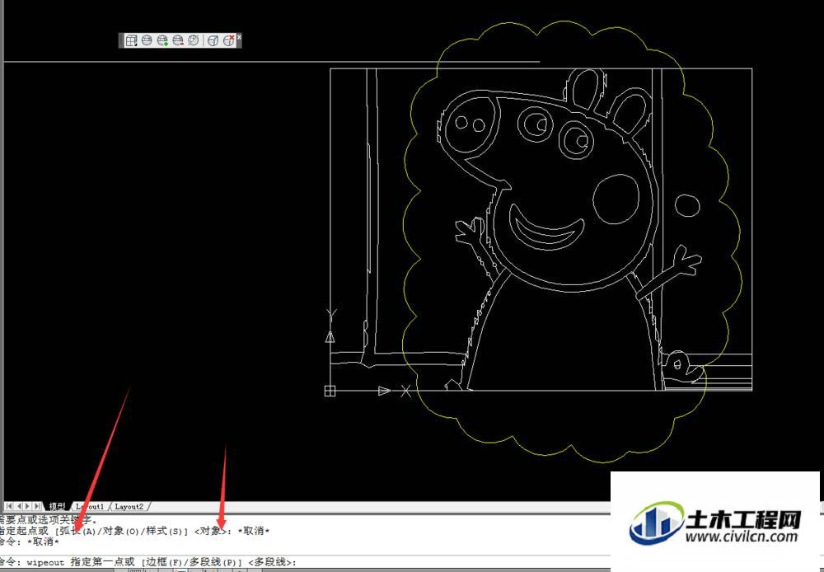
Task: Click the sphere icon with red minus
Action: pos(178,40)
